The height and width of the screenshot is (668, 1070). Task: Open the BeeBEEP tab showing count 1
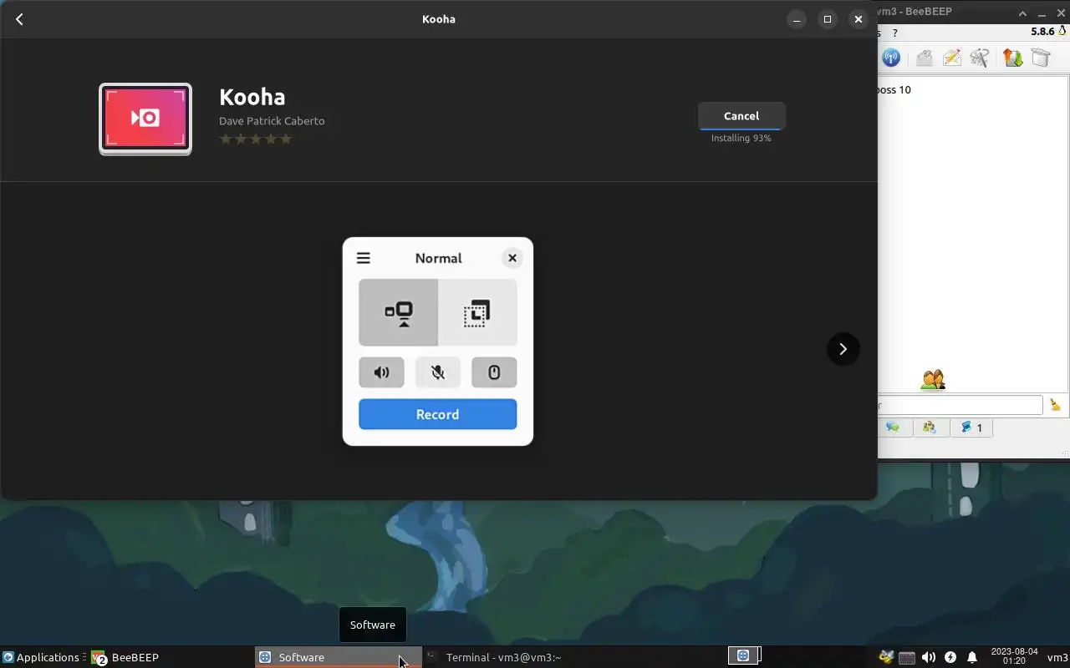point(971,428)
